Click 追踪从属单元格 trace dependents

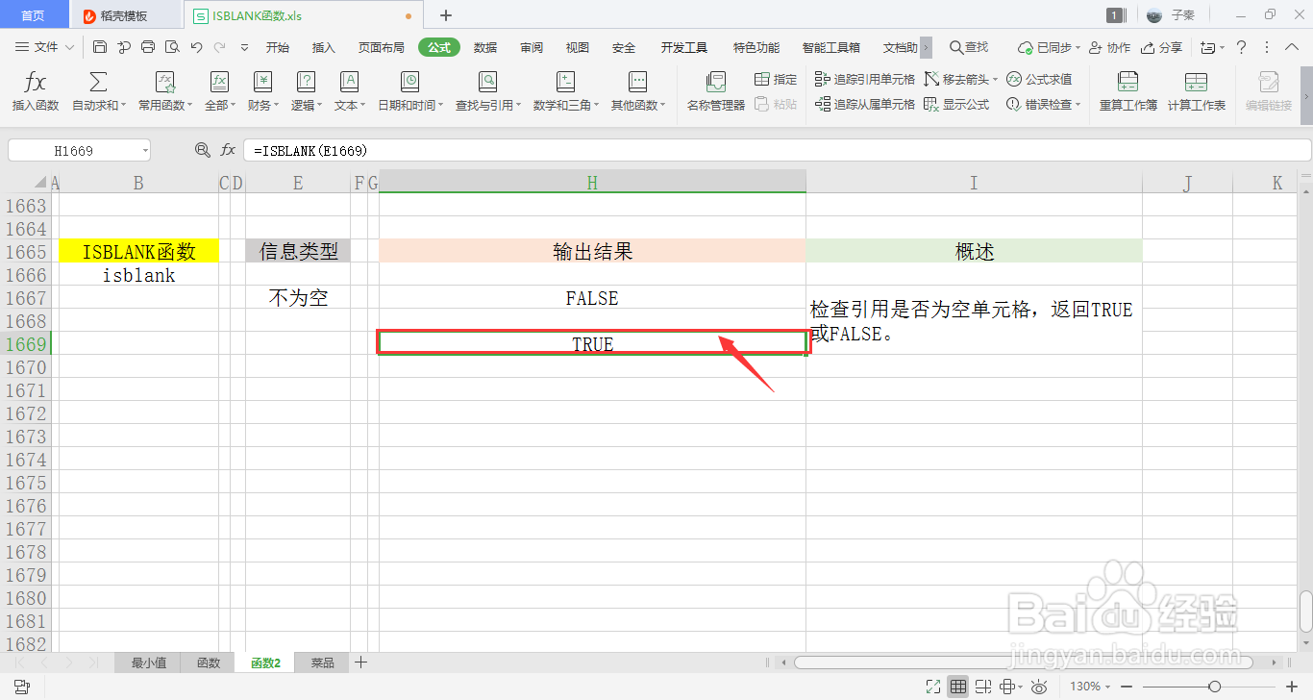coord(864,105)
